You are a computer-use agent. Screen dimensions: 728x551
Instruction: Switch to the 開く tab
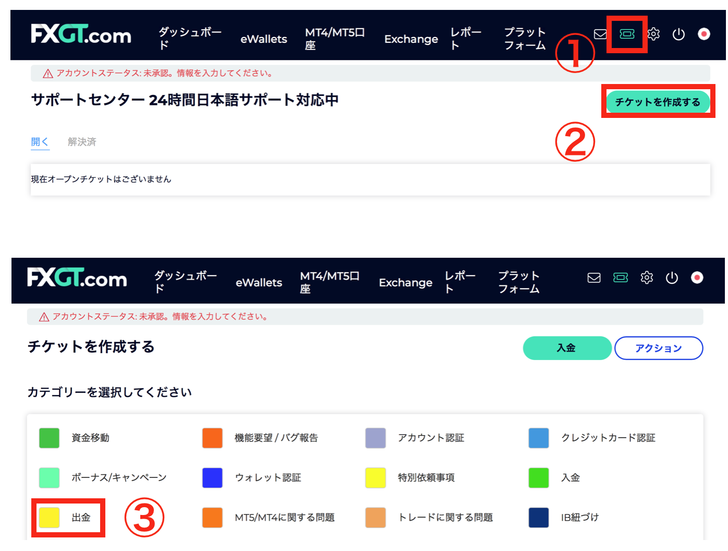click(40, 141)
